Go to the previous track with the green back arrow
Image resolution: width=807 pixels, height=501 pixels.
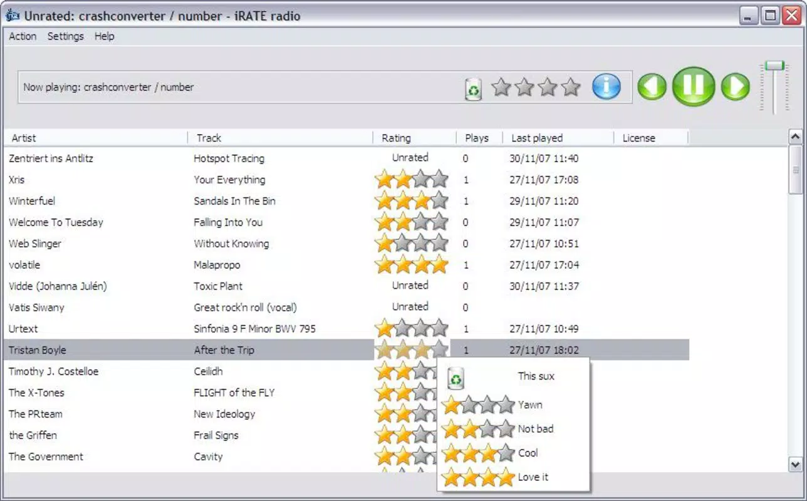pos(652,87)
